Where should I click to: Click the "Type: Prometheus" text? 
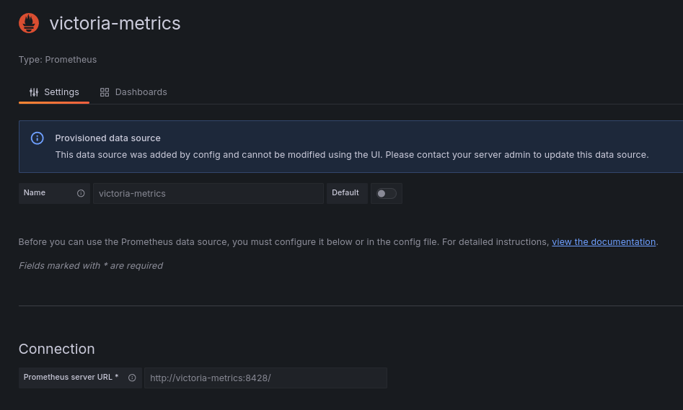pyautogui.click(x=58, y=60)
